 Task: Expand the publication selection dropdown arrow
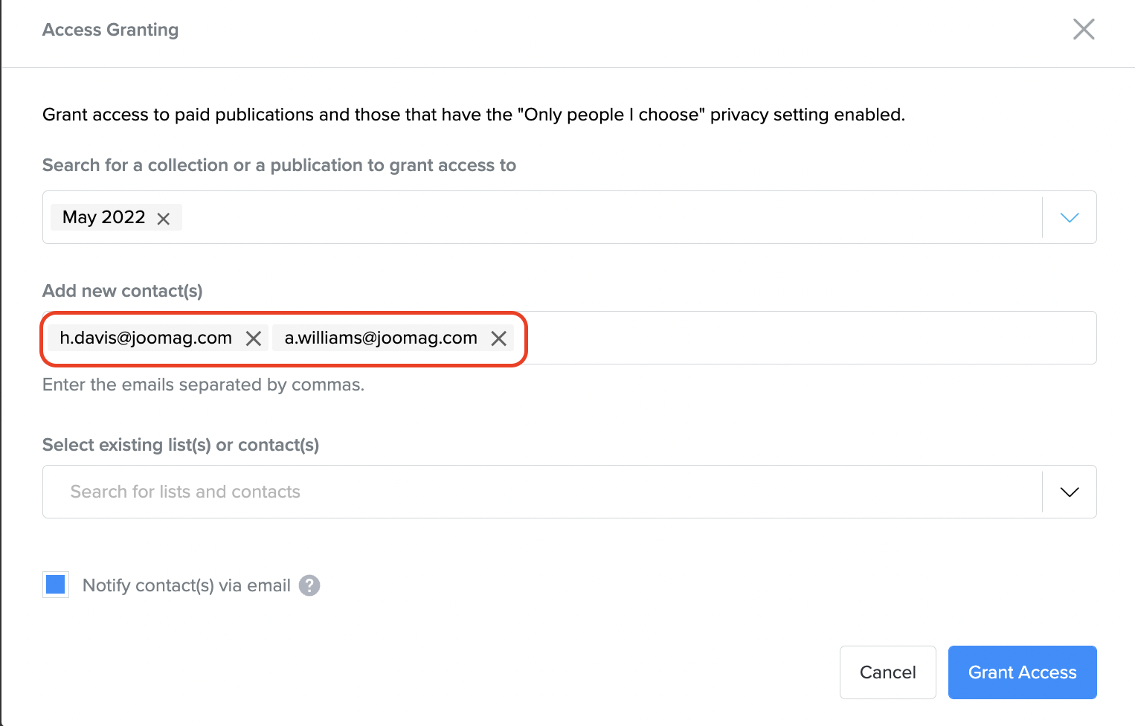pyautogui.click(x=1069, y=218)
